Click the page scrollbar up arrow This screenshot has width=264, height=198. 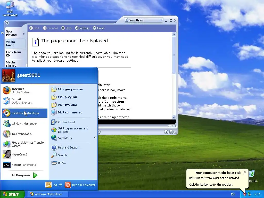coord(174,34)
